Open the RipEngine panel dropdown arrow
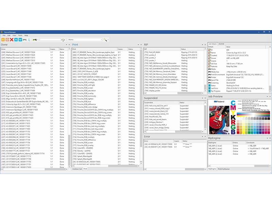The width and height of the screenshot is (272, 204). tap(267, 138)
